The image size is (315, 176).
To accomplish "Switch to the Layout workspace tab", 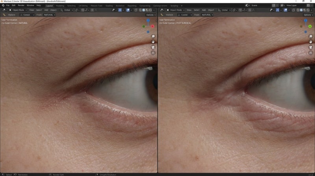I will (x=50, y=6).
